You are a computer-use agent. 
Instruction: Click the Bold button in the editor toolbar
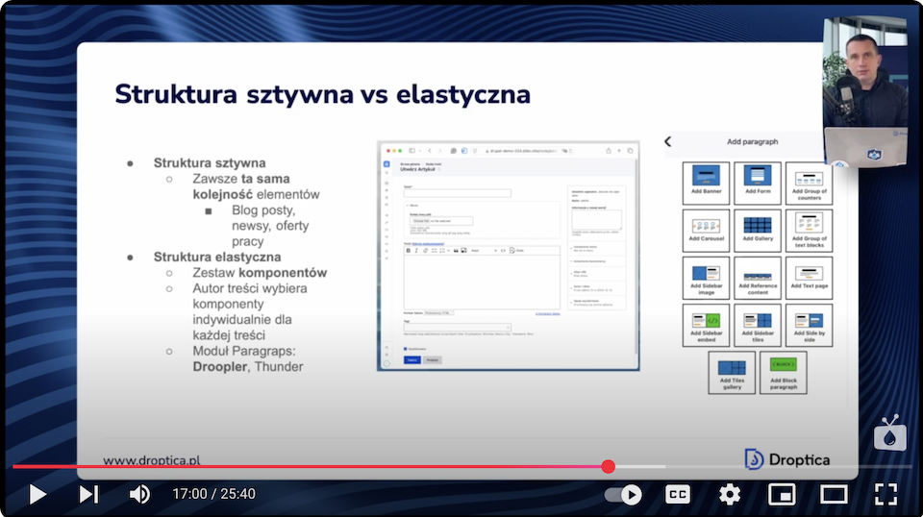409,251
